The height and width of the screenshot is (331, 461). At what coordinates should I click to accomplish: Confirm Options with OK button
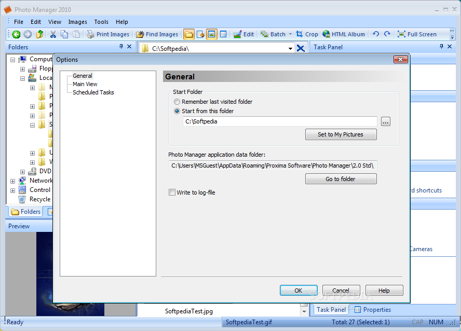(299, 290)
